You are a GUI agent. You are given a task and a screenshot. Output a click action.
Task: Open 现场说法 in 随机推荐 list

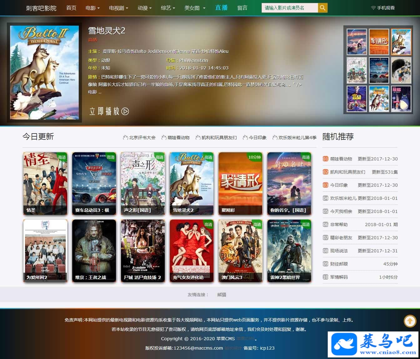(339, 251)
